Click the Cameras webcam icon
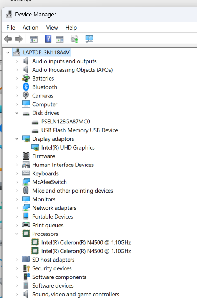 (26, 95)
